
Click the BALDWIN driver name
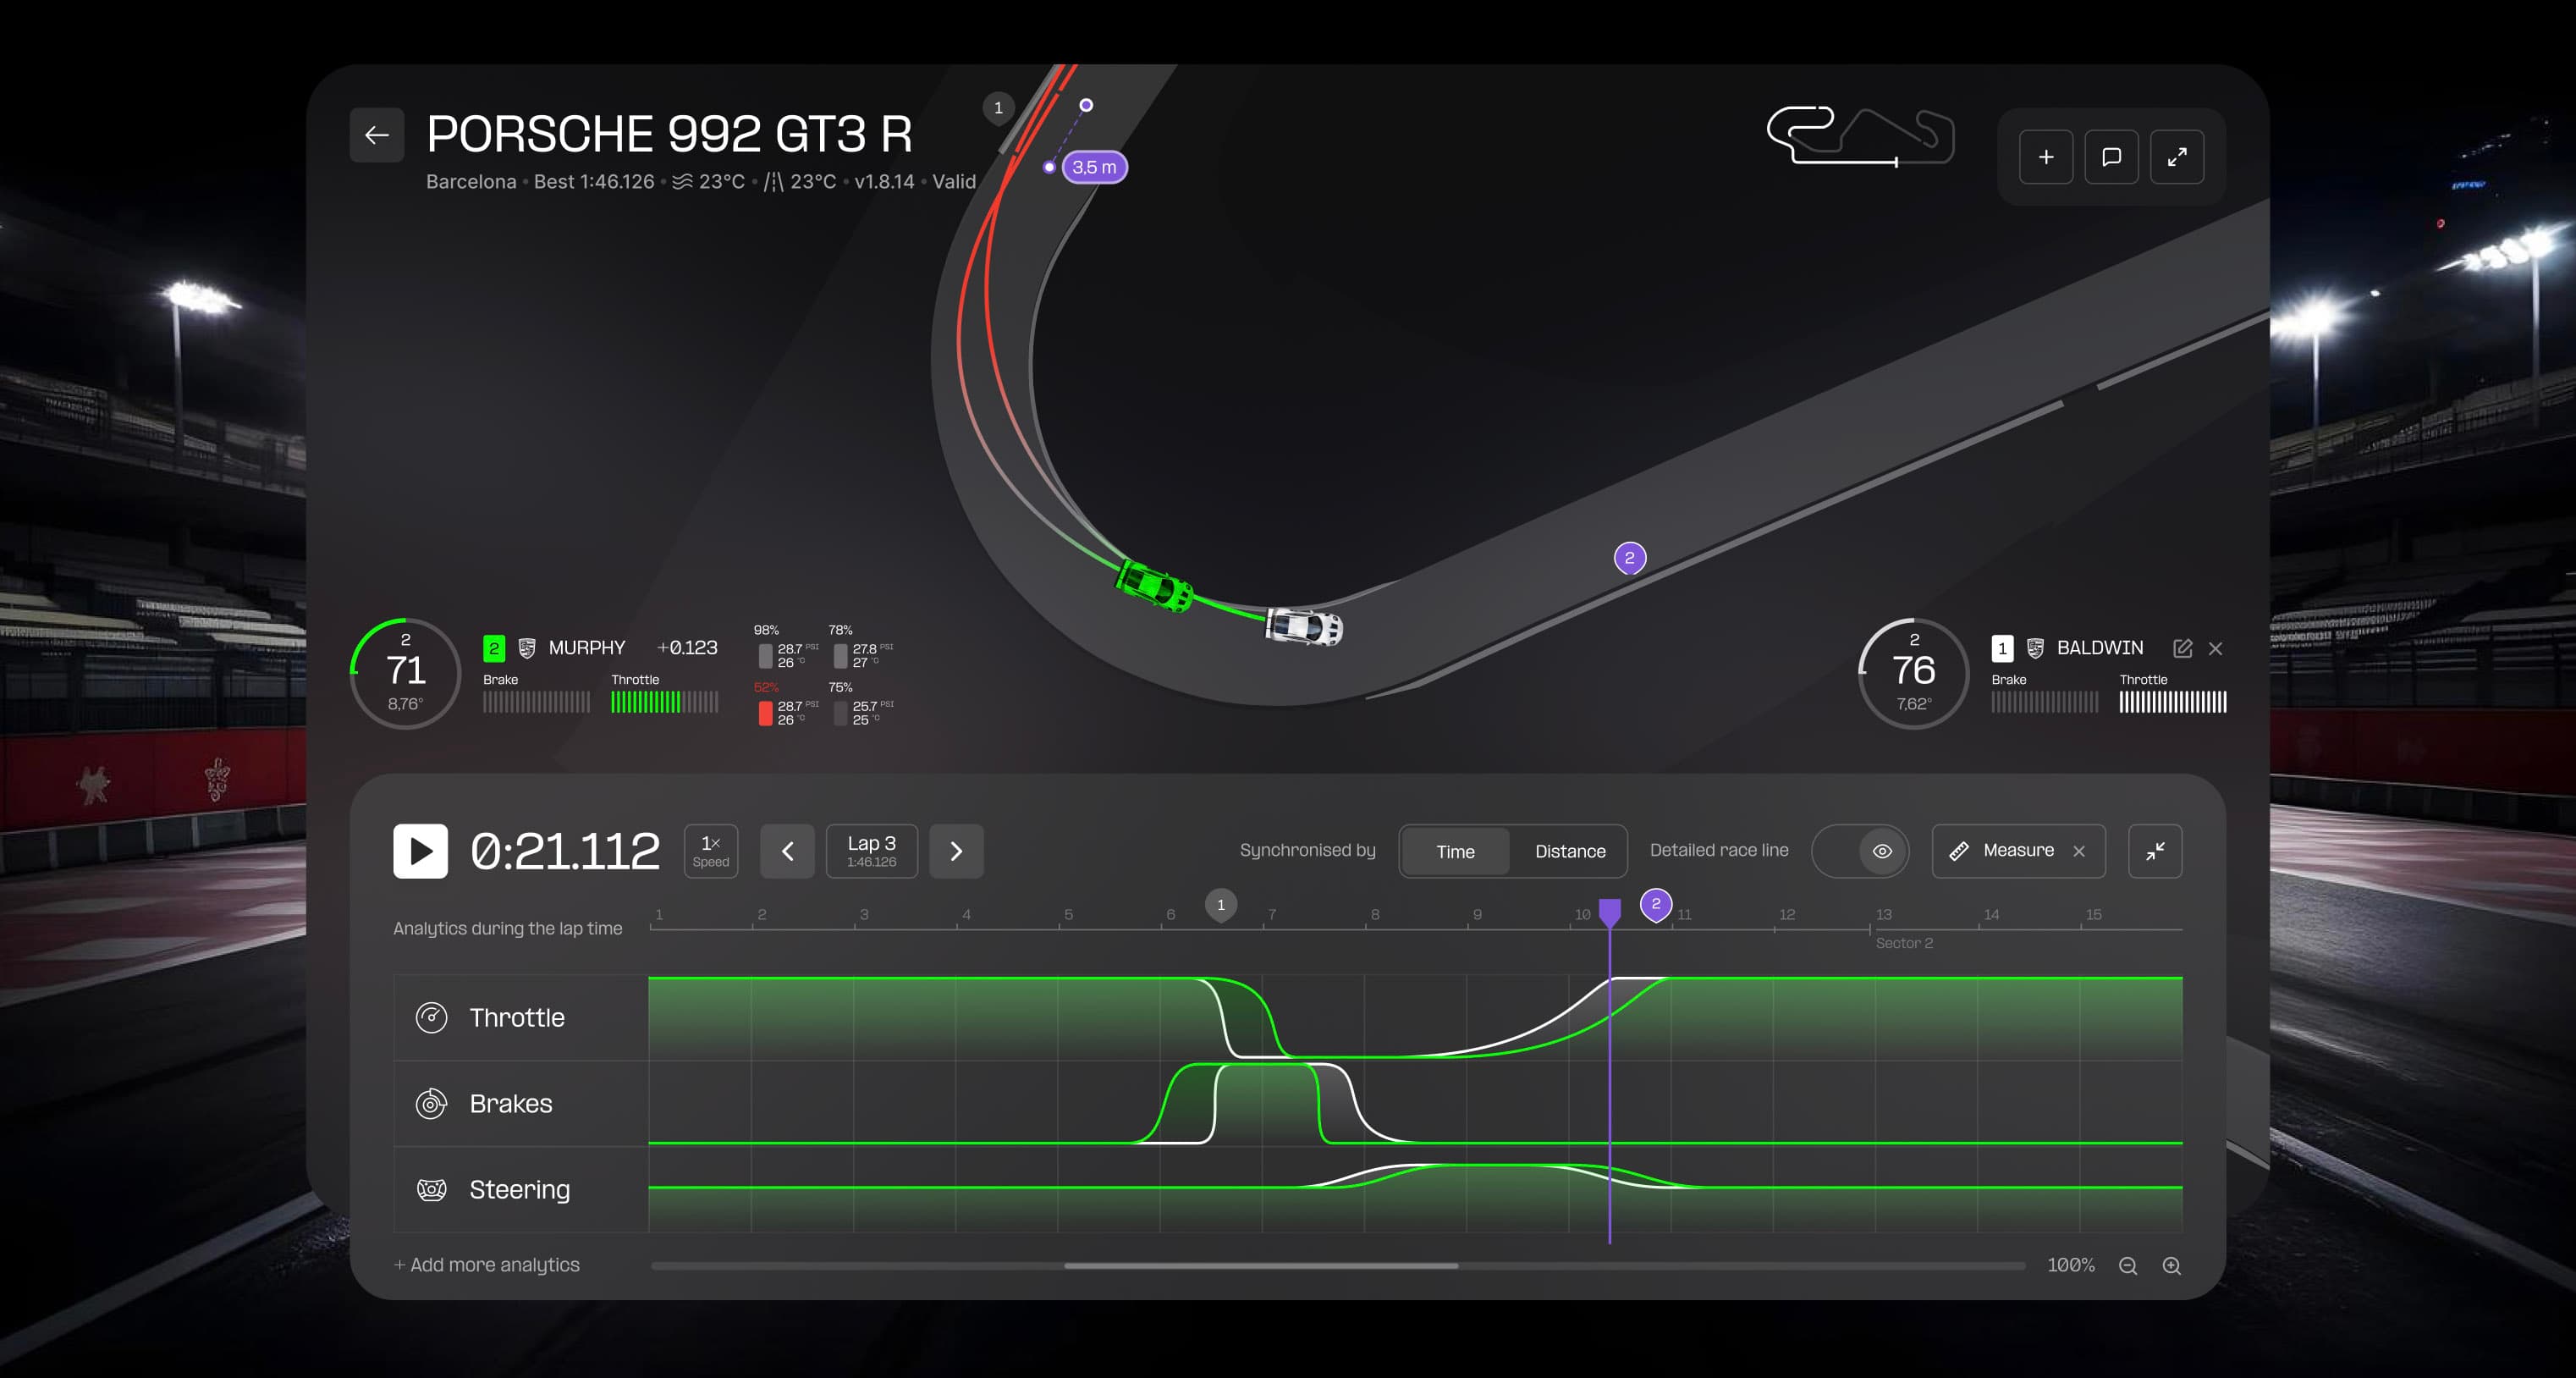pos(2100,648)
